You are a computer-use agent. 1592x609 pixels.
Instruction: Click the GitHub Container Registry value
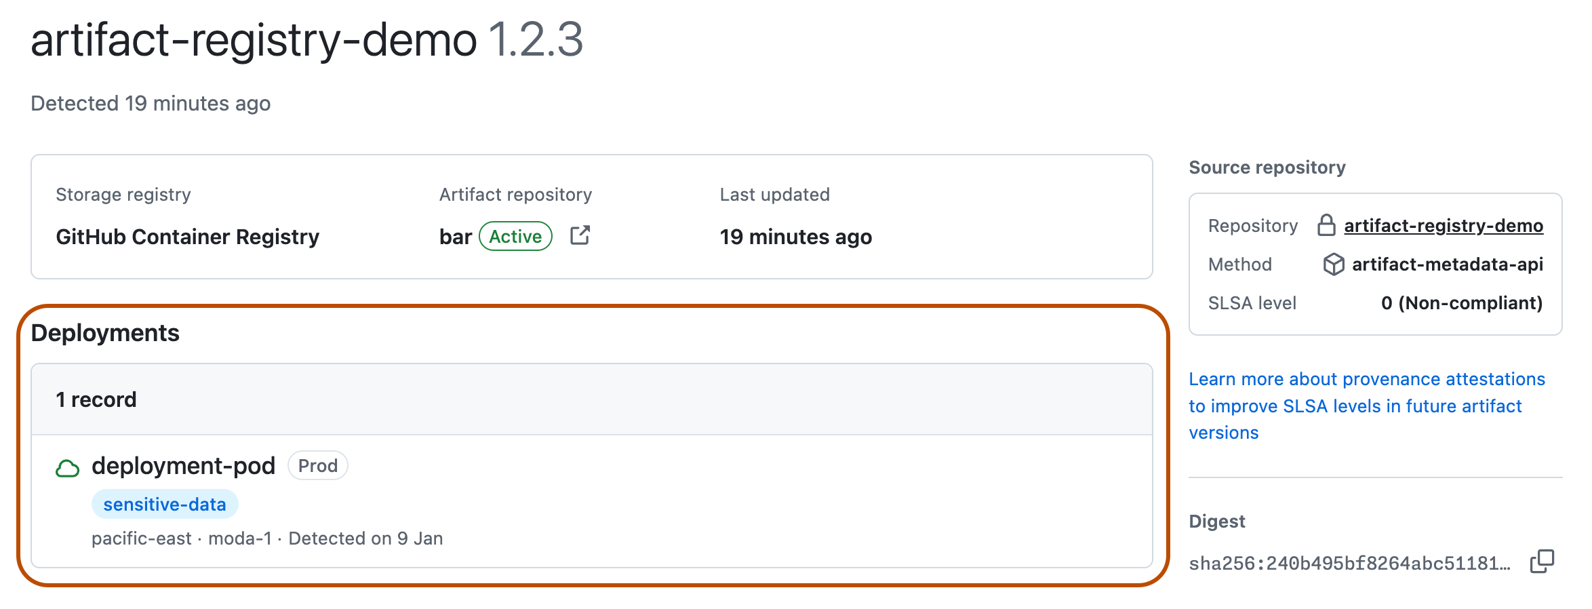coord(187,237)
